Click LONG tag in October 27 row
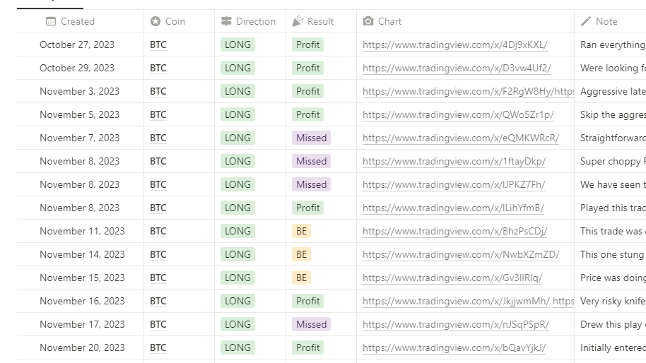Viewport: 646px width, 363px height. (237, 45)
